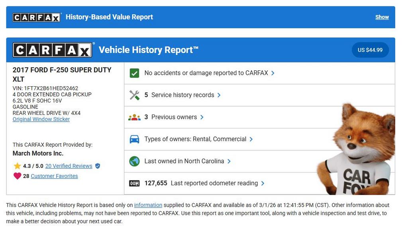This screenshot has width=408, height=229.
Task: Click the globe last owned location icon
Action: click(x=135, y=161)
